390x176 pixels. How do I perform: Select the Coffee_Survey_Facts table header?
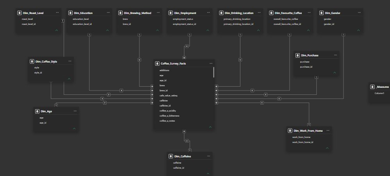[x=184, y=64]
